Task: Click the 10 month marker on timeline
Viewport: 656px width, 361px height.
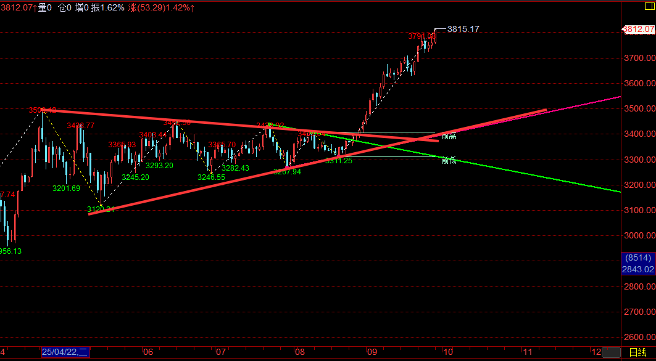Action: point(448,352)
